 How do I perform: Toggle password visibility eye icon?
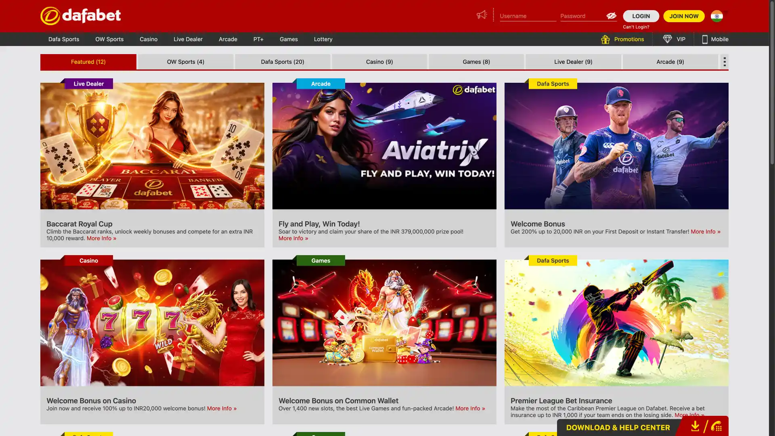(x=611, y=16)
